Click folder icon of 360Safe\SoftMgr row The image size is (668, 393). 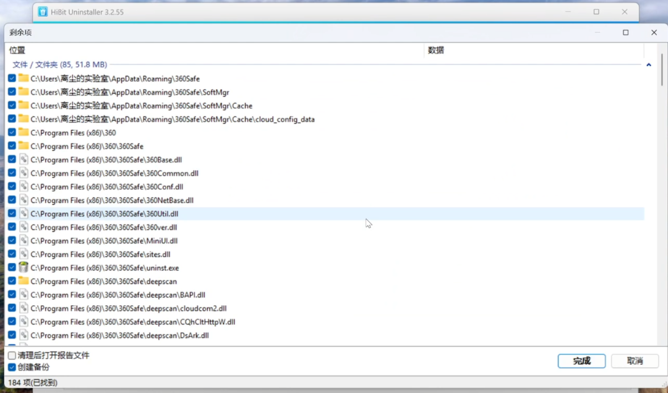coord(24,92)
